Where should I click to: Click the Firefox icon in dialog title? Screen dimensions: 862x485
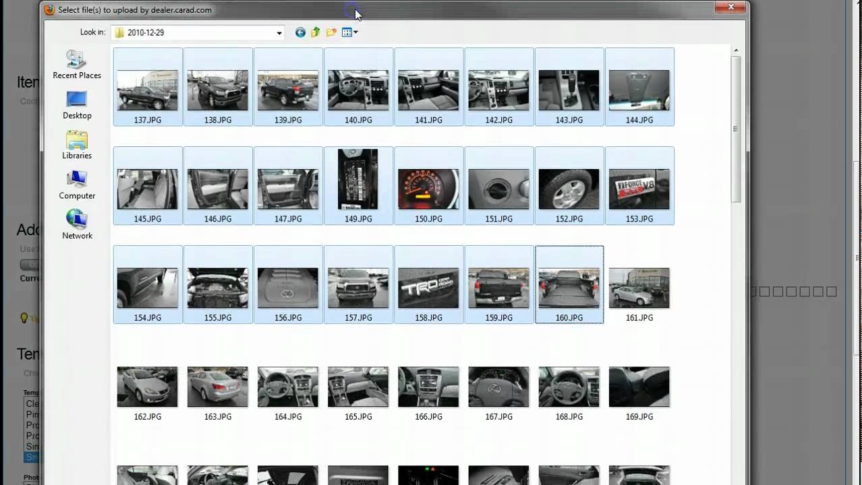tap(49, 9)
